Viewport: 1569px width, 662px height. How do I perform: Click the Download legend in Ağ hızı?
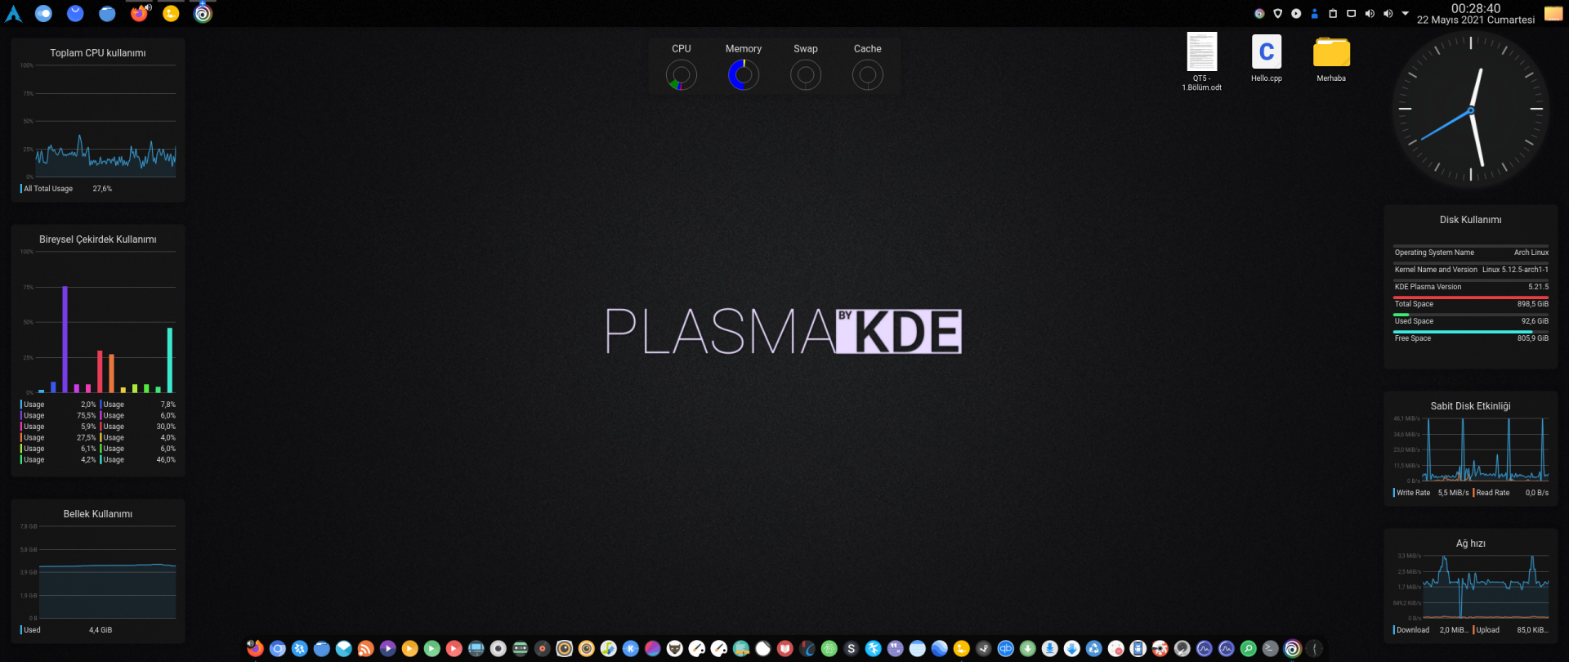tap(1431, 630)
